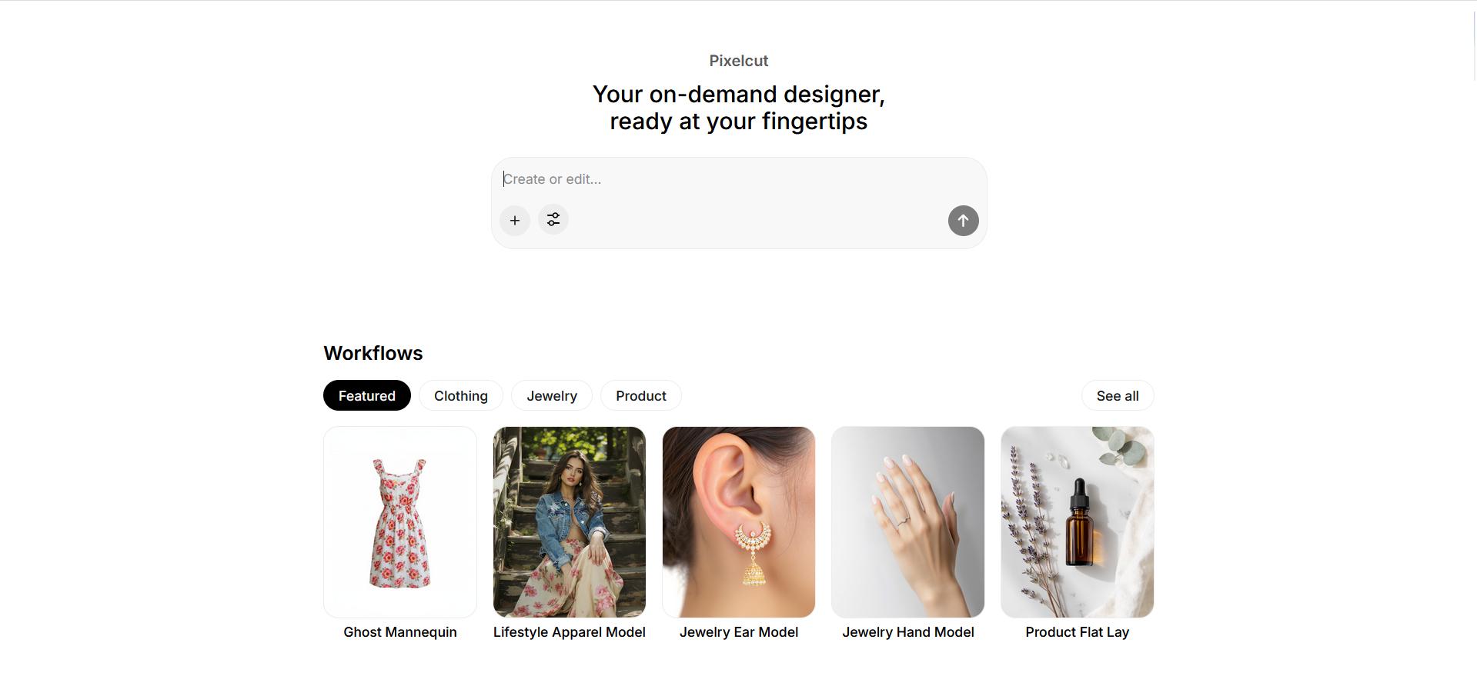The width and height of the screenshot is (1477, 686).
Task: Click the plus icon to attach an image
Action: tap(514, 220)
